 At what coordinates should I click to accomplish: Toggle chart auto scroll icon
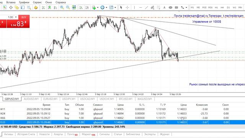(81, 7)
